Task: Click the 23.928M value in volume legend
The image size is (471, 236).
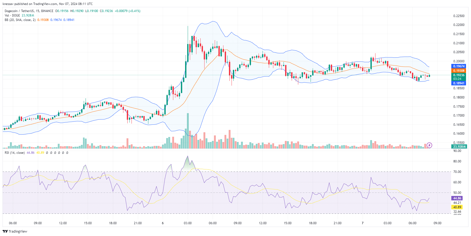Action: (x=28, y=15)
